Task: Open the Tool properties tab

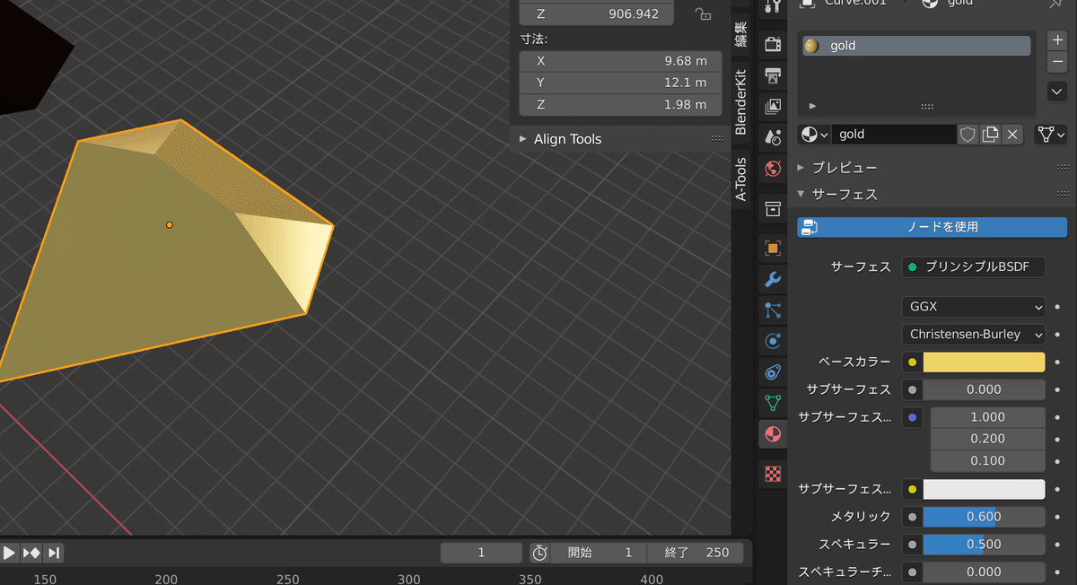Action: tap(772, 7)
